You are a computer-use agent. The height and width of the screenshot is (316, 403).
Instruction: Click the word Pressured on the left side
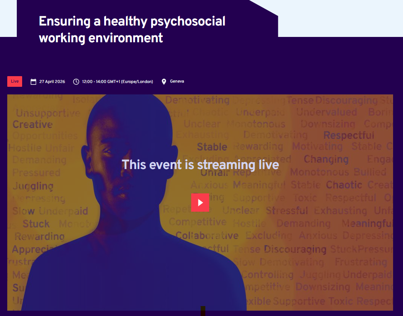pyautogui.click(x=36, y=172)
